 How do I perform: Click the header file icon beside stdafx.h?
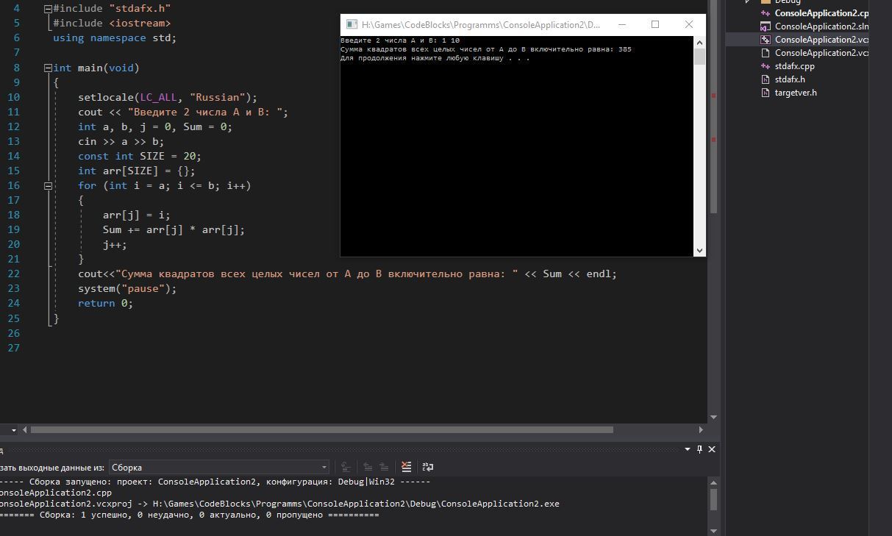[766, 79]
